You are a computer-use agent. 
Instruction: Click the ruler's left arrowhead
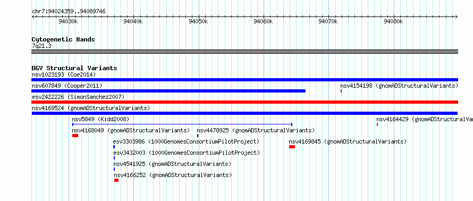(33, 16)
